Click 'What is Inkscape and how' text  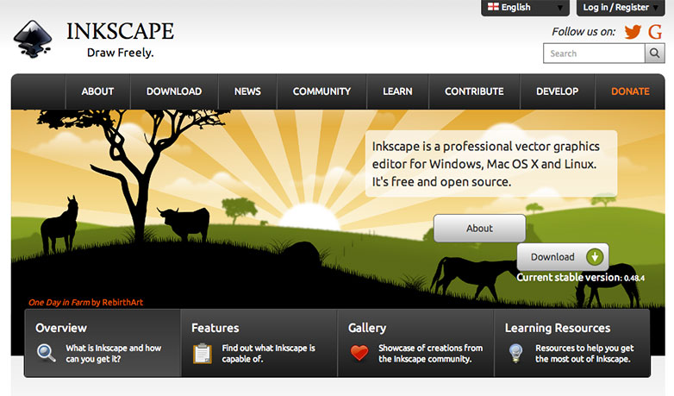pos(114,348)
